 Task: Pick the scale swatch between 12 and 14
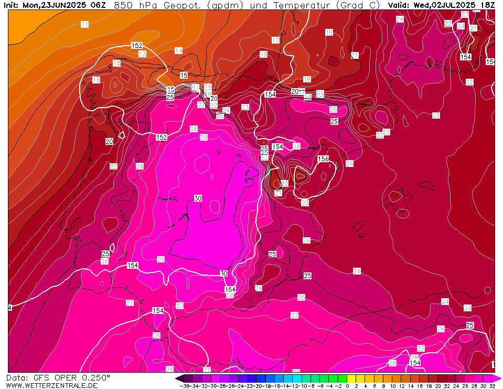click(x=405, y=379)
